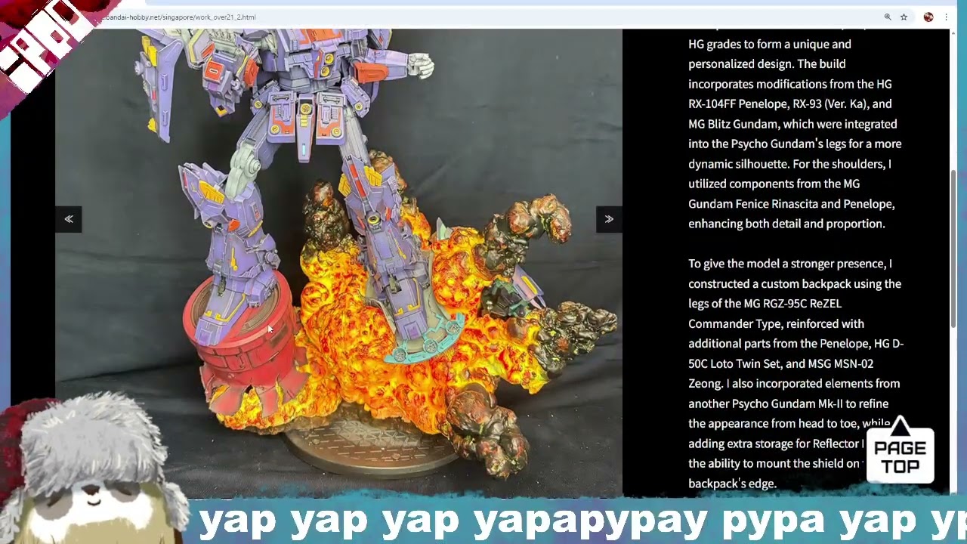Click the text '50C Loto Twin Set, and MSG MSN-02'
The height and width of the screenshot is (544, 967).
(x=781, y=363)
